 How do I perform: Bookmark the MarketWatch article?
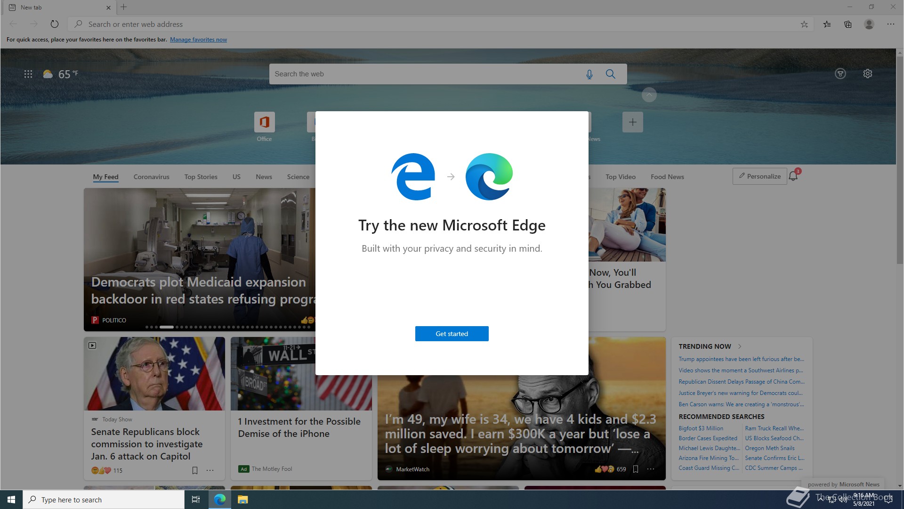tap(636, 469)
